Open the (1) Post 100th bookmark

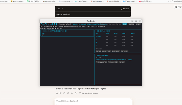tap(130, 2)
